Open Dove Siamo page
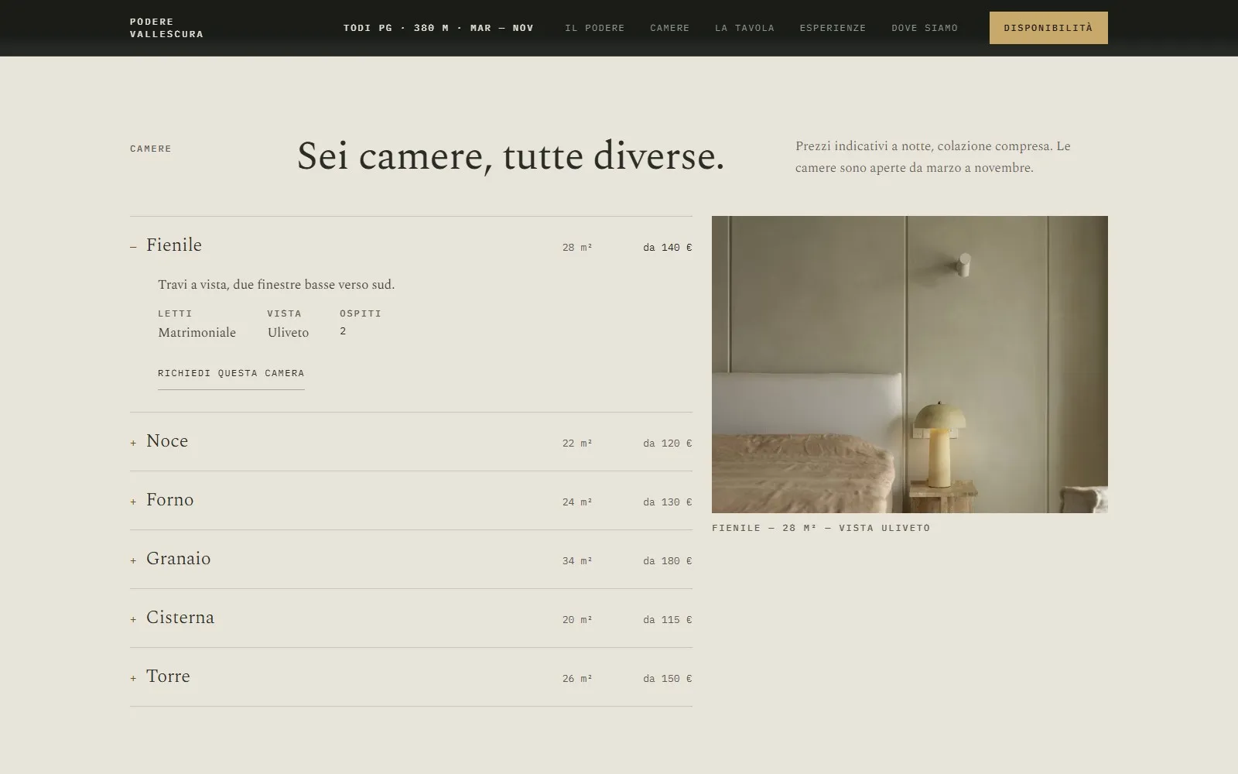This screenshot has width=1238, height=774. (x=925, y=28)
